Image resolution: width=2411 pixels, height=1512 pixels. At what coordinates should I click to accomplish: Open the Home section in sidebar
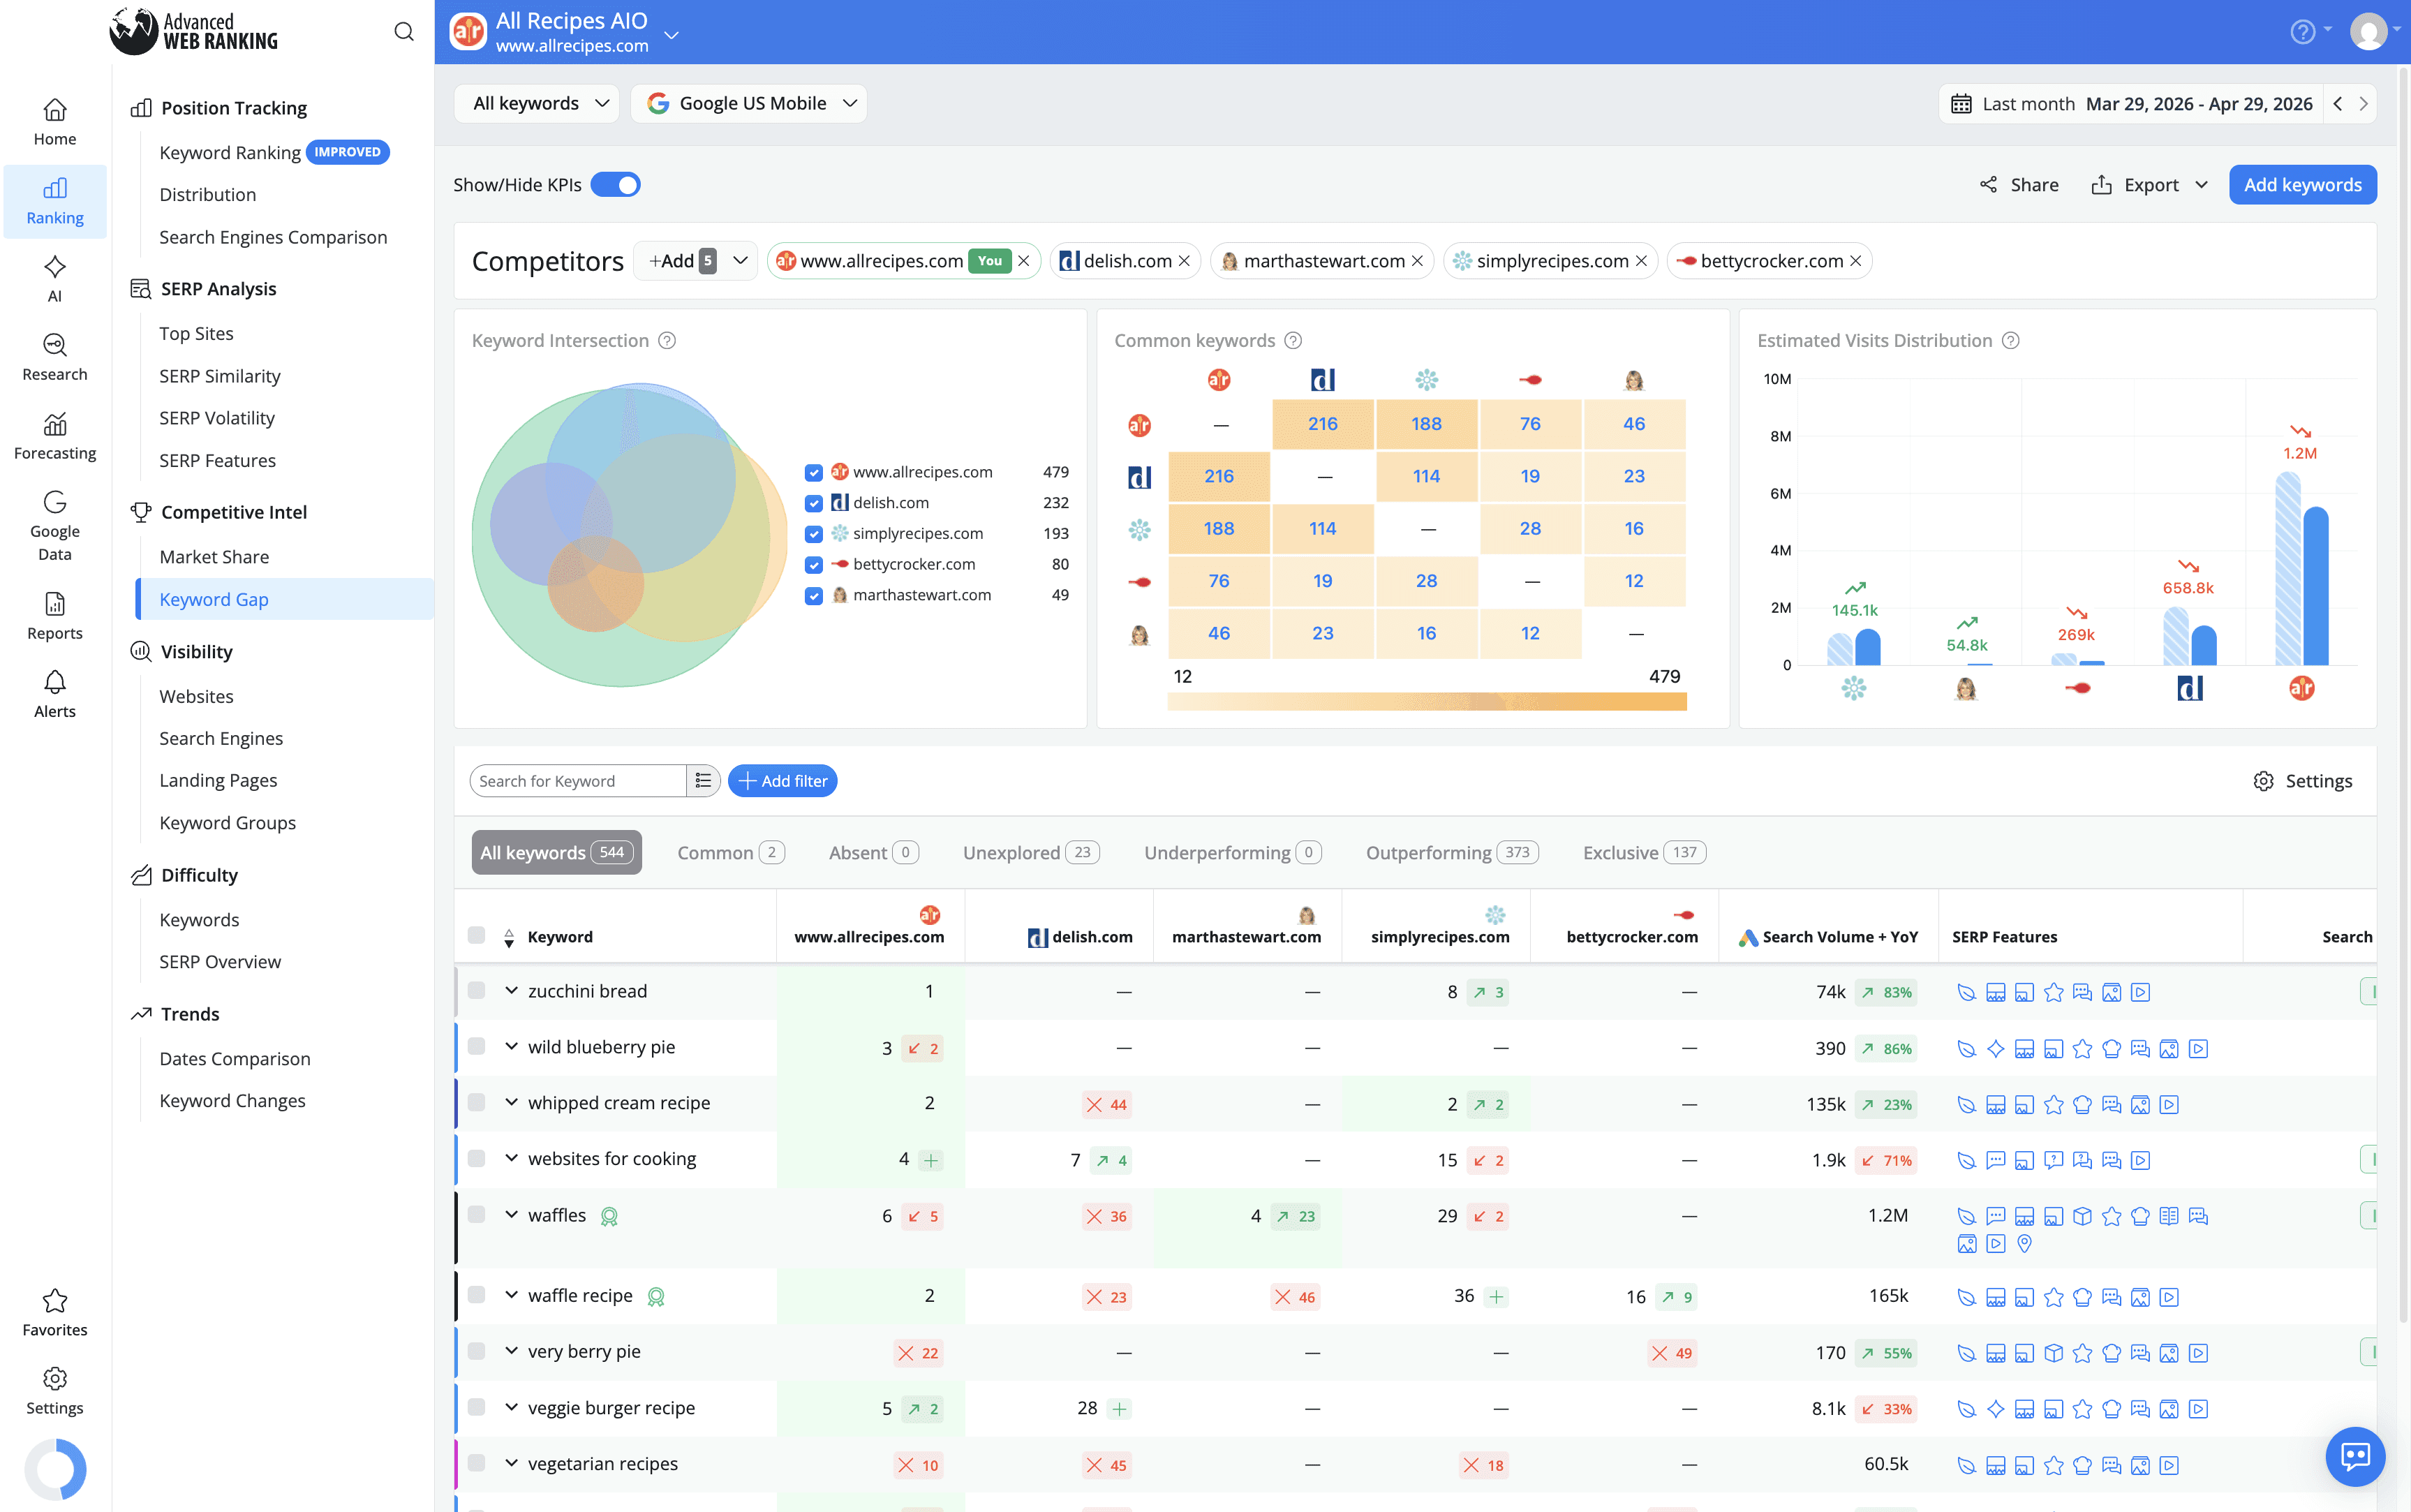(x=54, y=122)
